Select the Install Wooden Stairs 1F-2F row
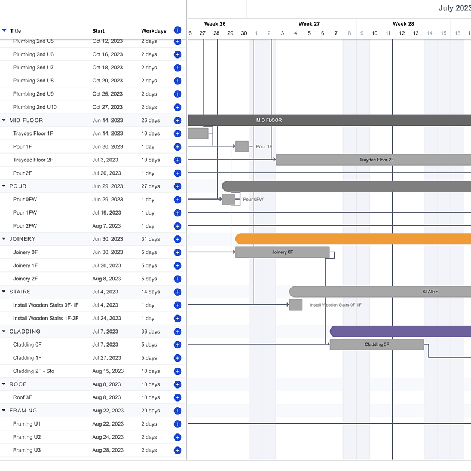Image resolution: width=471 pixels, height=471 pixels. coord(45,319)
